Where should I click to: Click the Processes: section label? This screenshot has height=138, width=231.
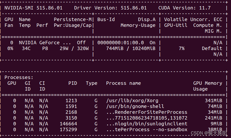[19, 77]
